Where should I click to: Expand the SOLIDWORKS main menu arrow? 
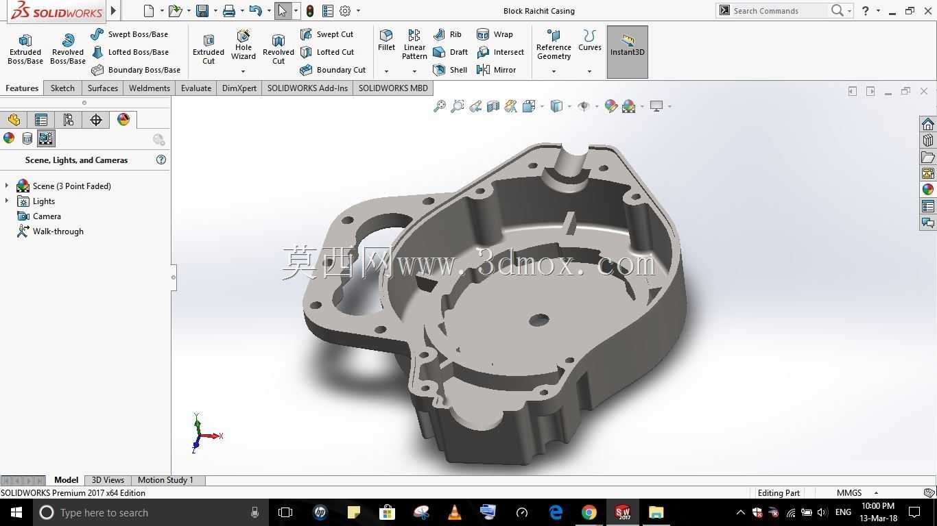click(x=113, y=11)
